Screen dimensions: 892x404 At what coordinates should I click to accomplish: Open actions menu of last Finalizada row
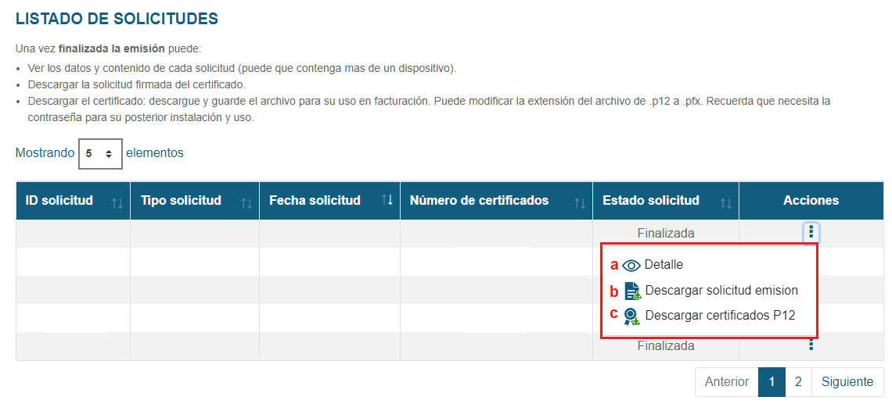[x=811, y=345]
